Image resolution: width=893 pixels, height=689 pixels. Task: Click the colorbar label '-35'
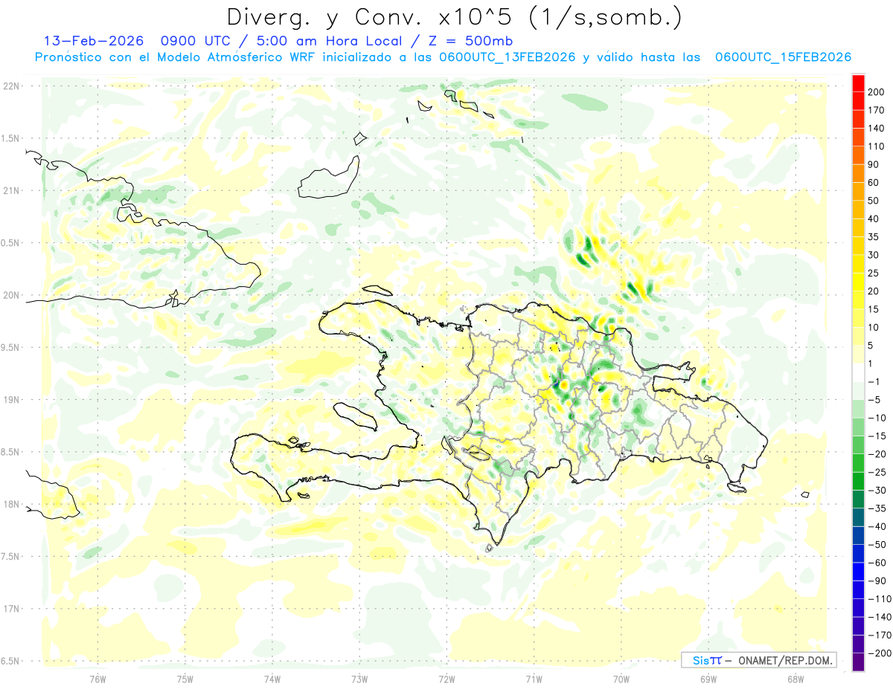click(x=877, y=508)
